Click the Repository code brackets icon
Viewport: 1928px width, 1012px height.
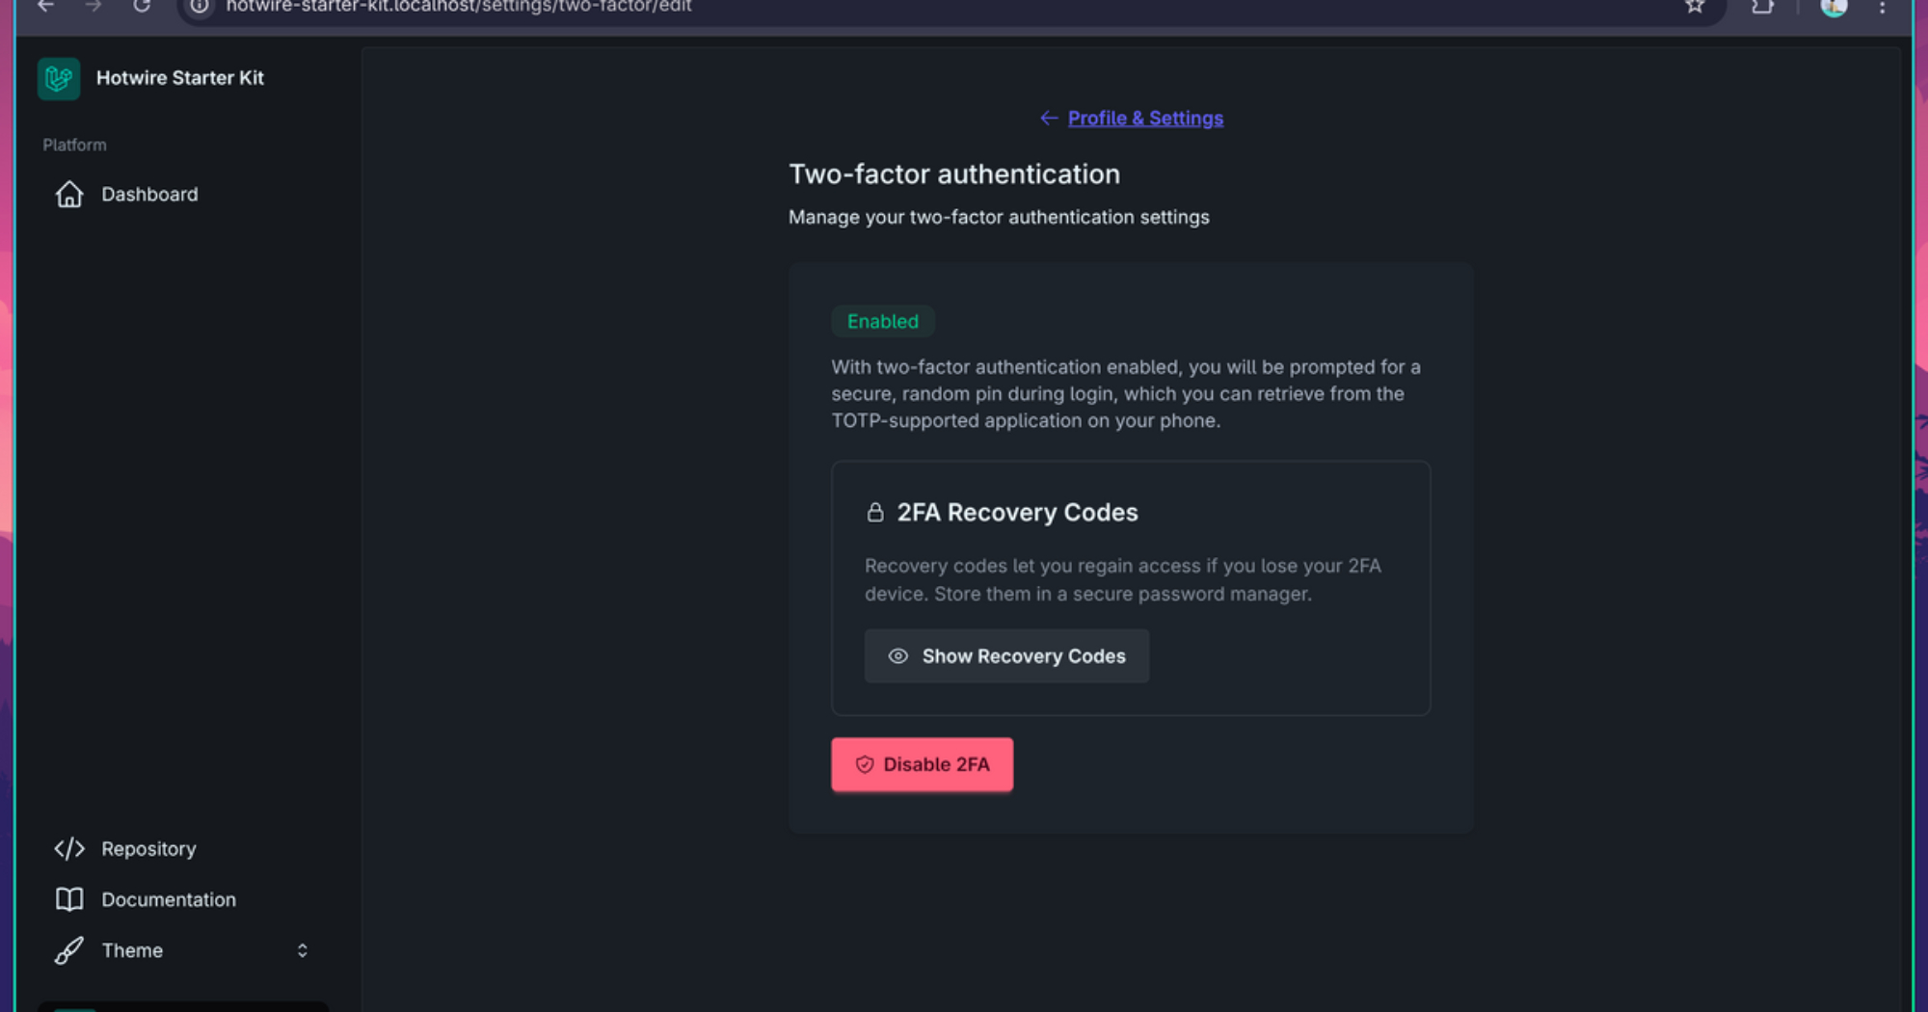coord(69,849)
